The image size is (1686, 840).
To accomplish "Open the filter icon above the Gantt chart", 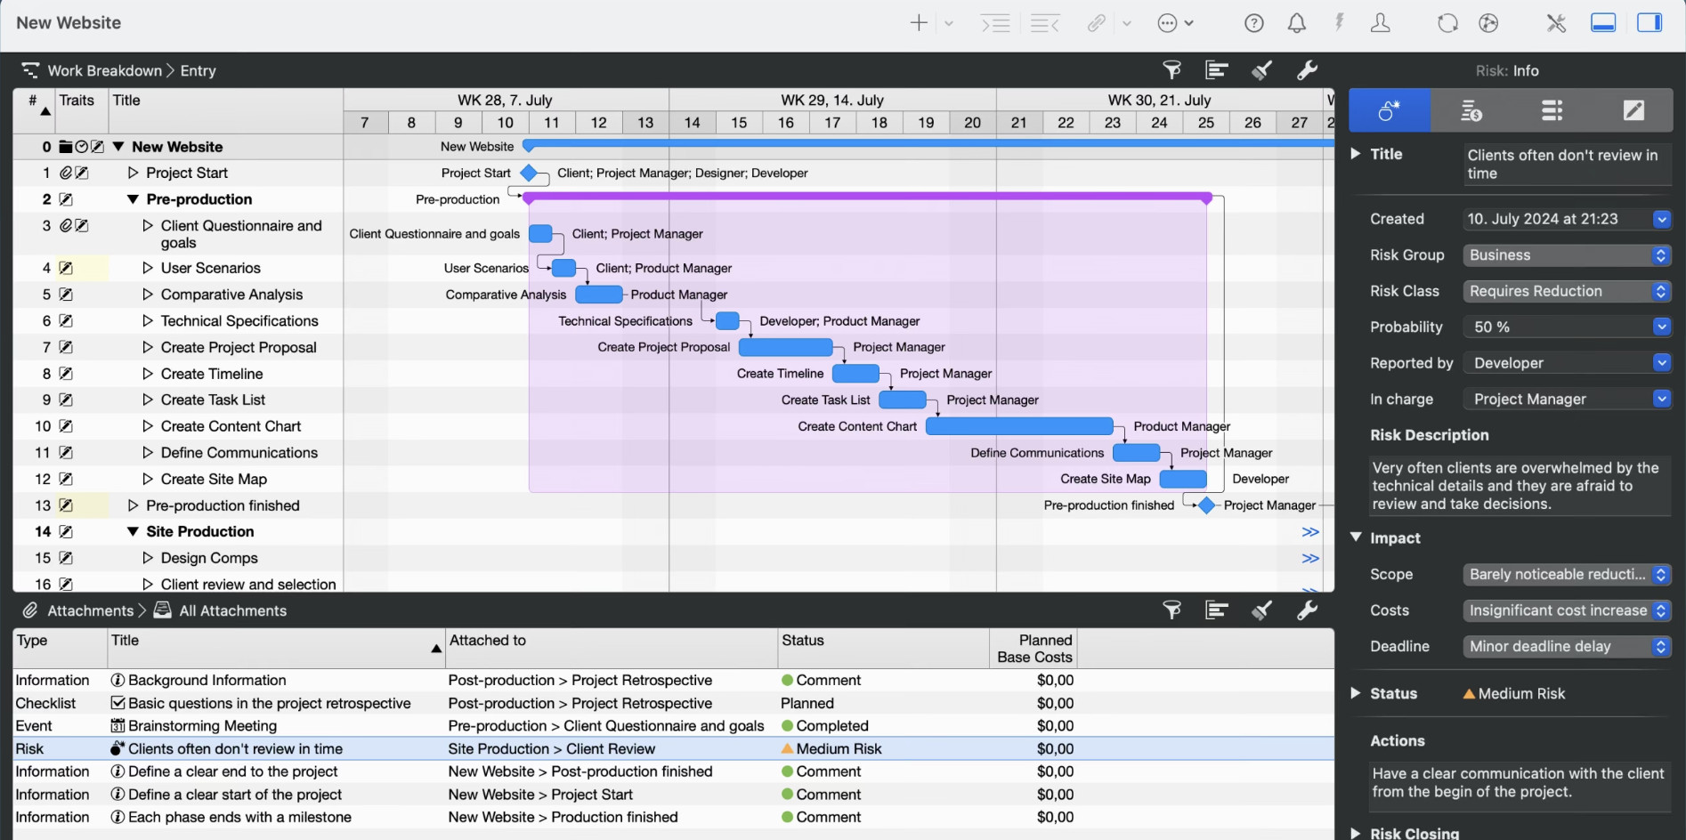I will click(x=1171, y=70).
